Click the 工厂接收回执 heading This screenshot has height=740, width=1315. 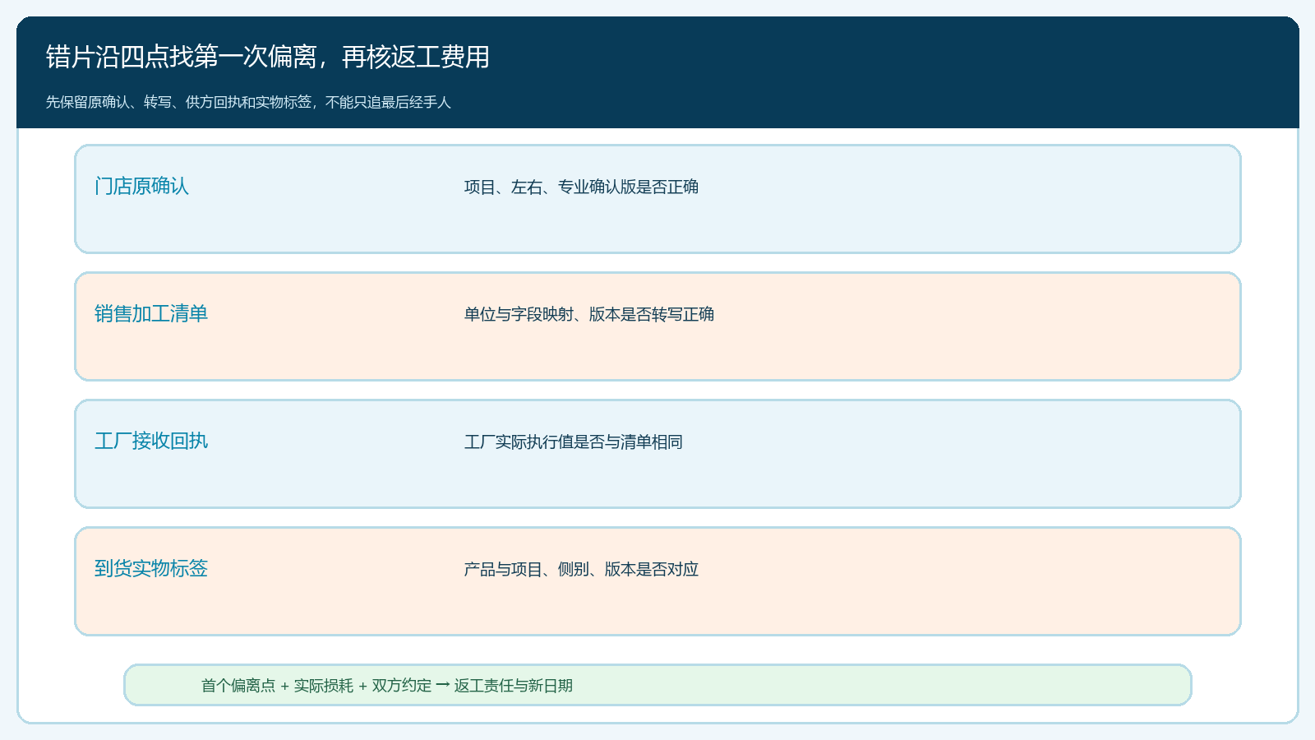[x=151, y=441]
